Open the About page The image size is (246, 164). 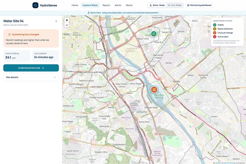(129, 5)
